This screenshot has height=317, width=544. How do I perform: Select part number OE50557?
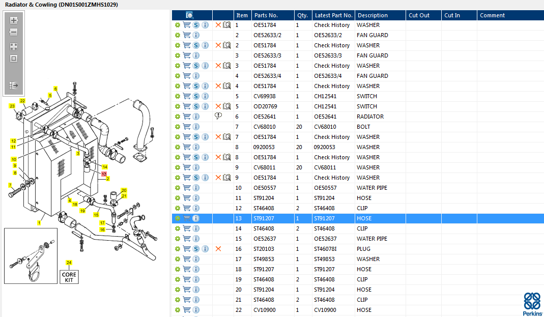pos(265,188)
